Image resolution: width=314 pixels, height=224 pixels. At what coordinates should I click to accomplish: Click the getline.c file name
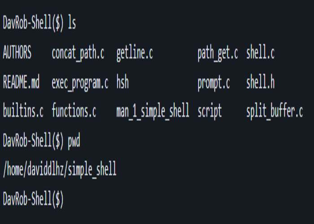tap(135, 54)
